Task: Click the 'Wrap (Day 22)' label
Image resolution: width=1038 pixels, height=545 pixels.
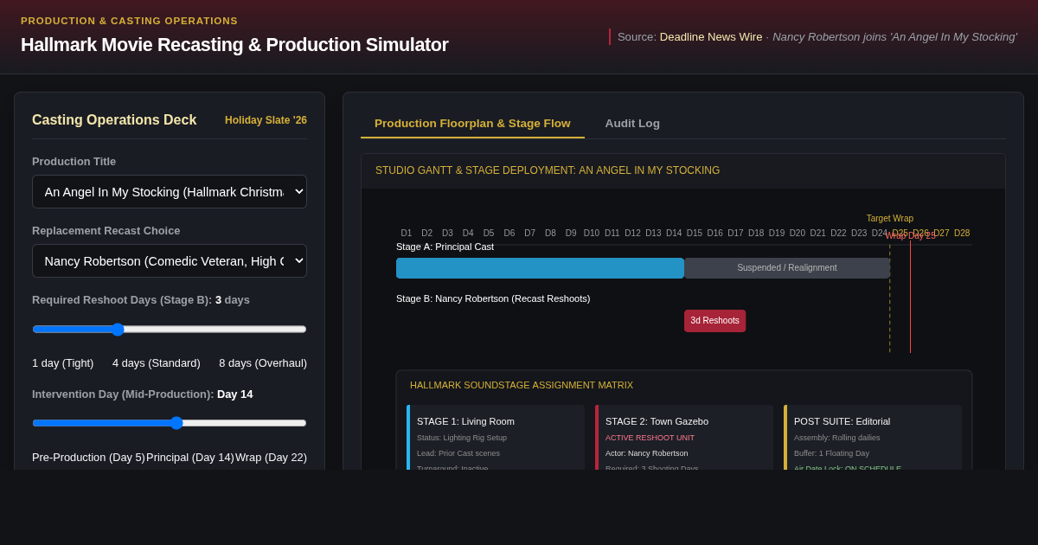Action: pyautogui.click(x=271, y=457)
